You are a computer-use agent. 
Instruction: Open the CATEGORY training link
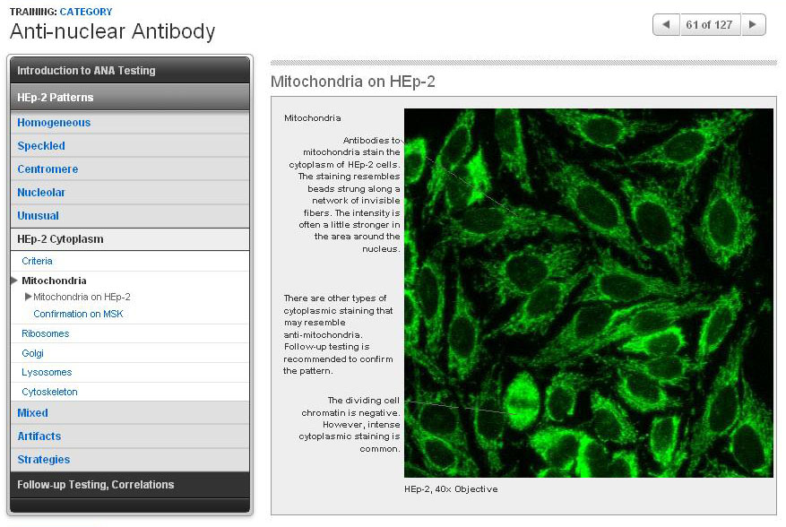[86, 12]
